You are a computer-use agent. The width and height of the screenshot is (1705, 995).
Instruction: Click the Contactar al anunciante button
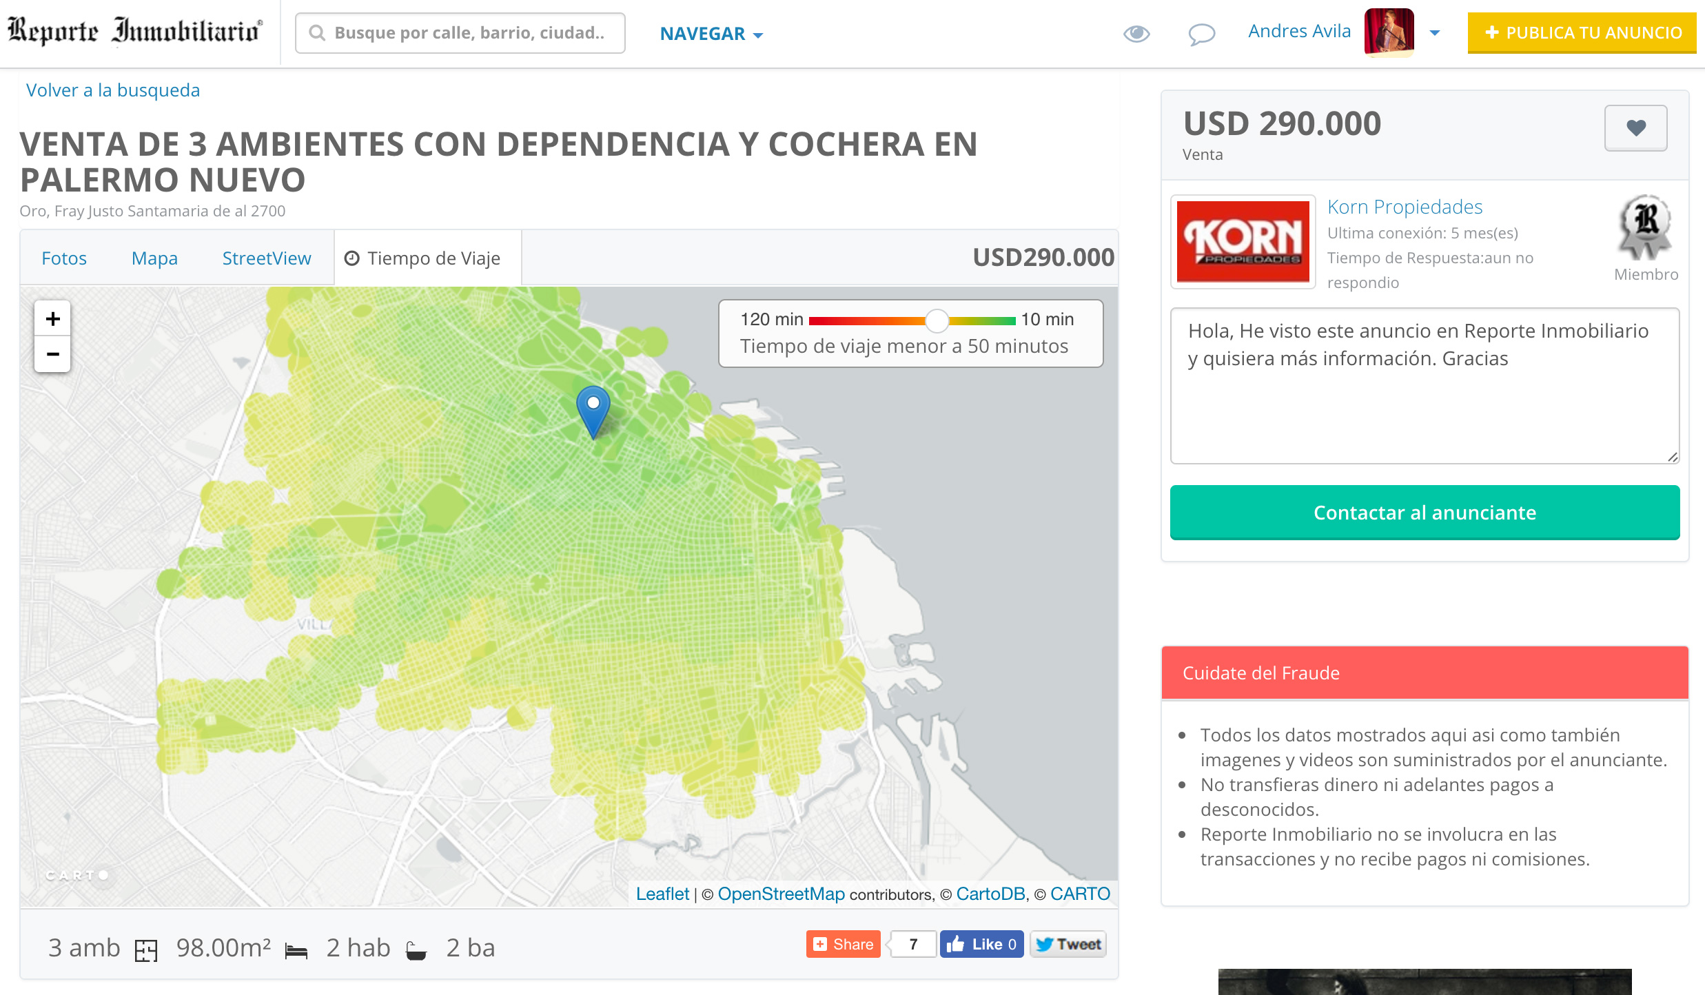1425,512
